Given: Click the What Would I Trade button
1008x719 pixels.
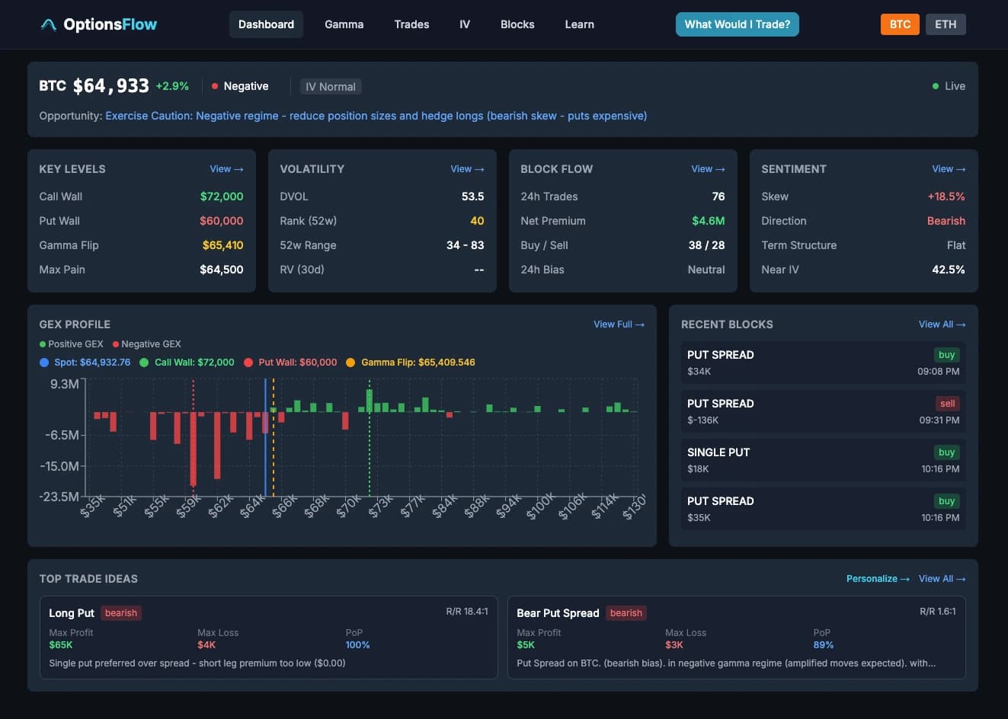Looking at the screenshot, I should click(x=737, y=24).
